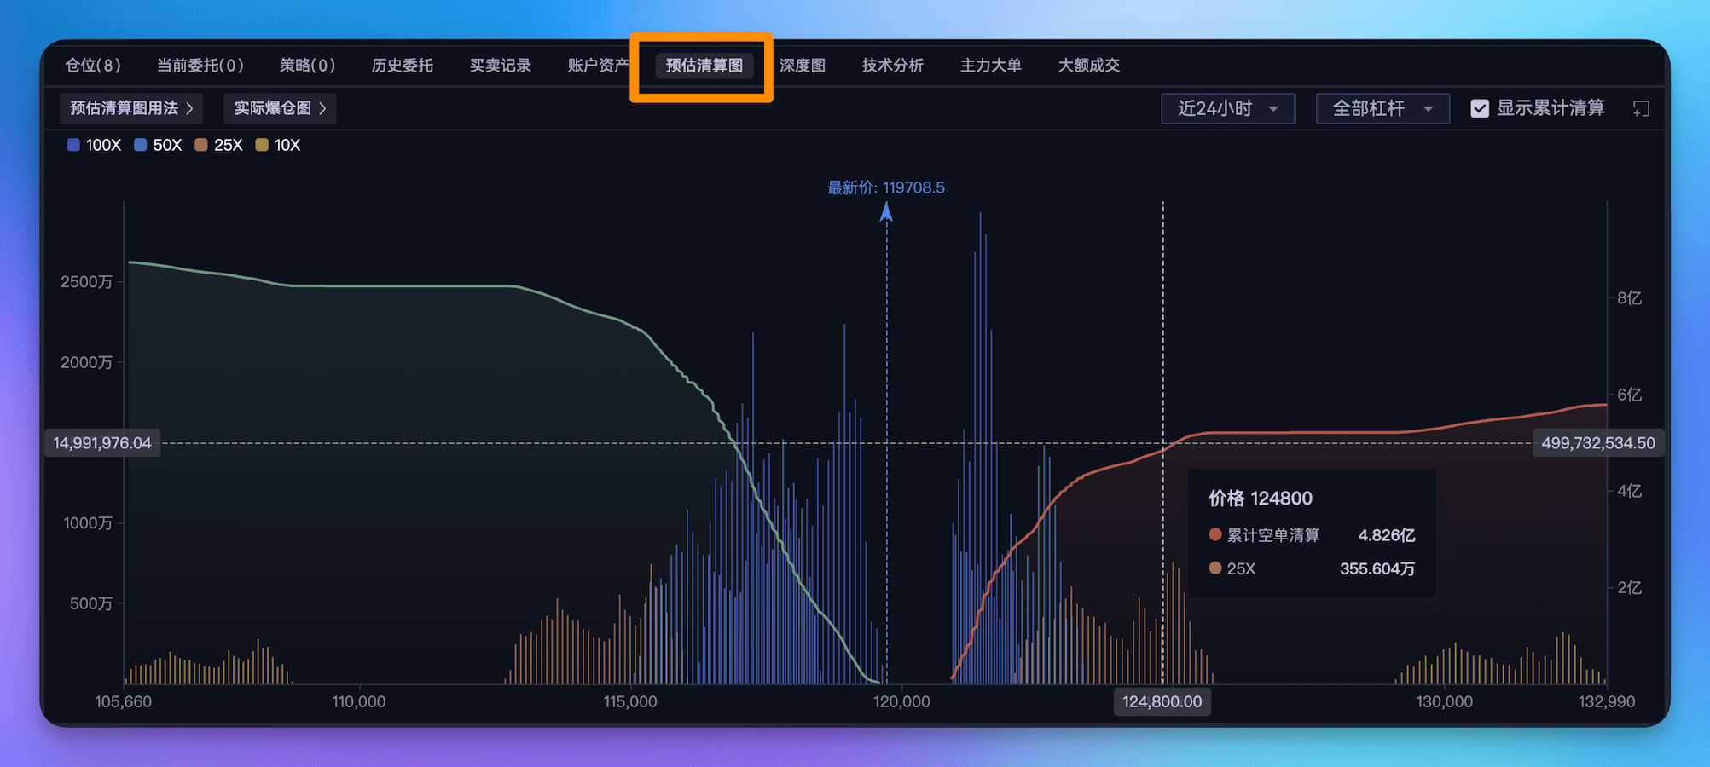This screenshot has height=767, width=1710.
Task: Click the 8亿 right axis label
Action: 1629,297
